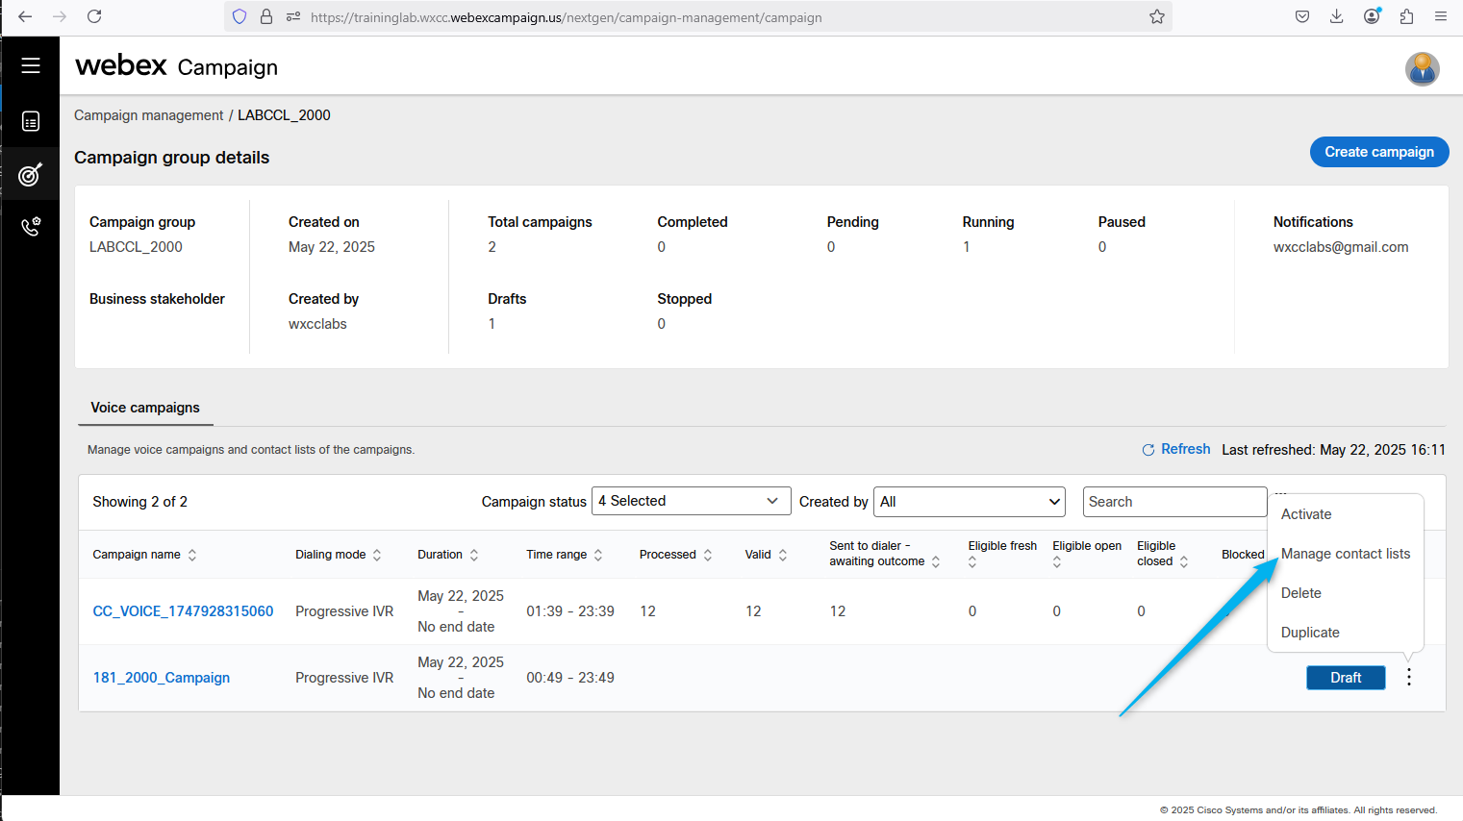Bookmark this page with star icon

click(1156, 16)
